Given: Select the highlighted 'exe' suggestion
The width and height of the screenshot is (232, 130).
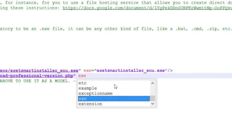Looking at the screenshot, I should [x=114, y=99].
